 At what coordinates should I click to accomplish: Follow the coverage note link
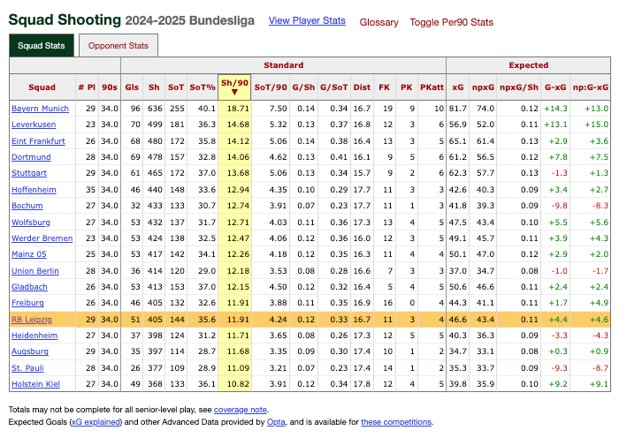coord(241,410)
